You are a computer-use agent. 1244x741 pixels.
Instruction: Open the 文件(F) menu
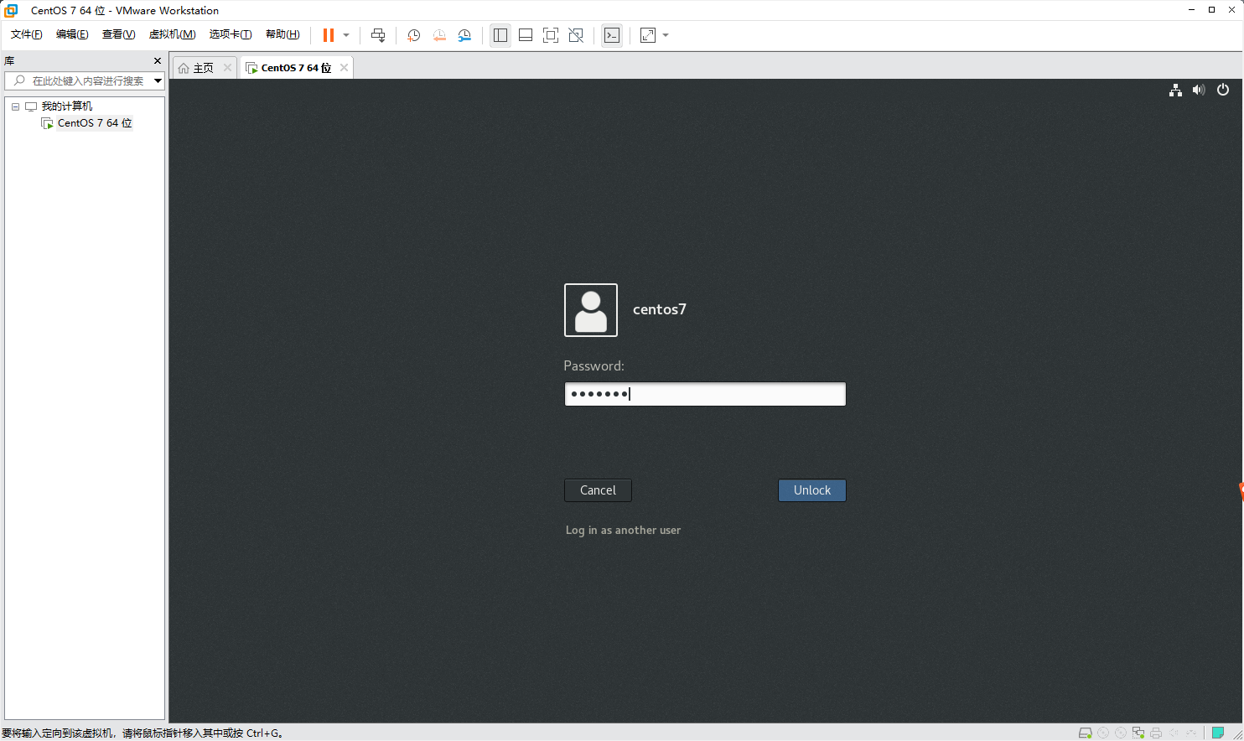(x=26, y=34)
